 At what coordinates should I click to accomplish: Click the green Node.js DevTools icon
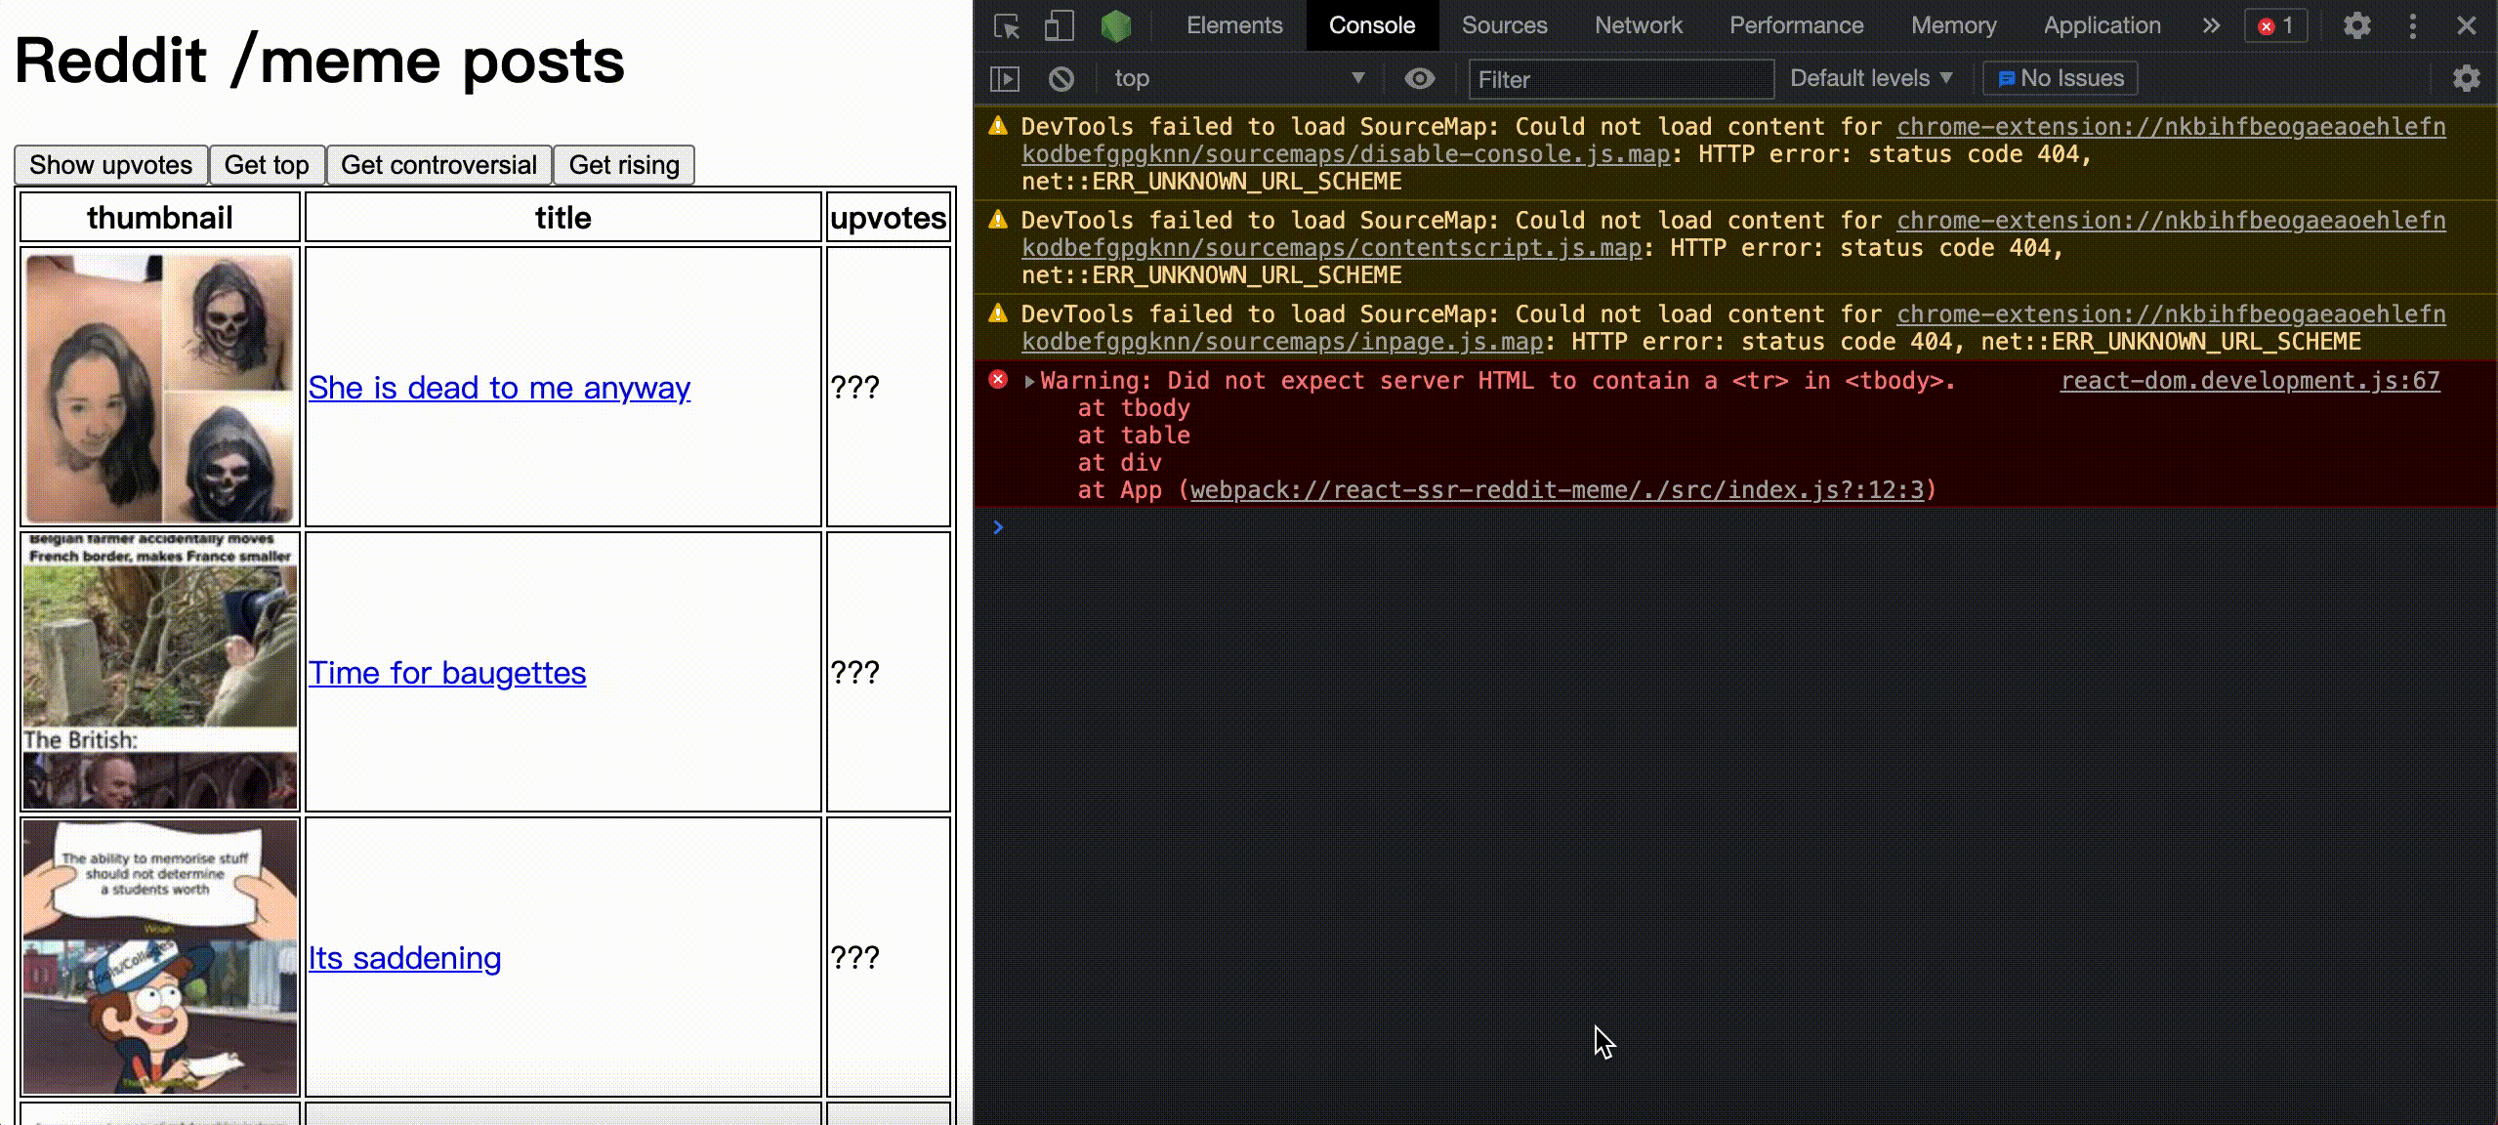[1115, 25]
